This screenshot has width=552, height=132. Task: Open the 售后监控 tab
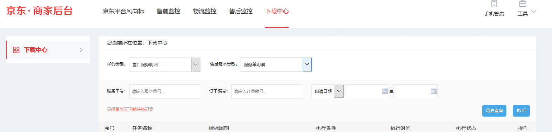241,11
